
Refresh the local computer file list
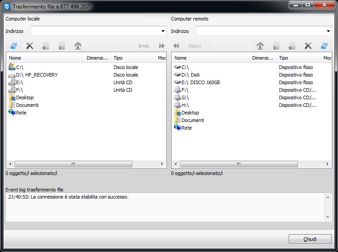tap(14, 46)
